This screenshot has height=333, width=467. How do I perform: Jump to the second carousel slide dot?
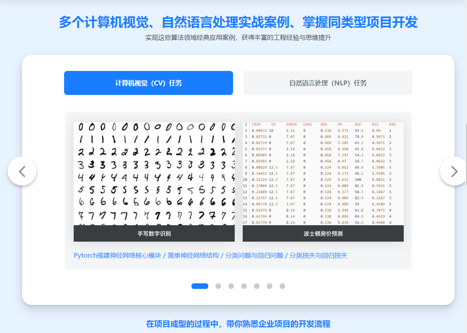click(x=218, y=286)
